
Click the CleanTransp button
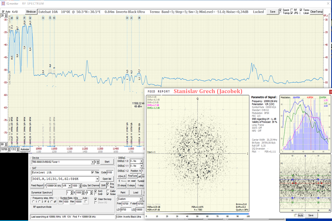click(x=317, y=12)
